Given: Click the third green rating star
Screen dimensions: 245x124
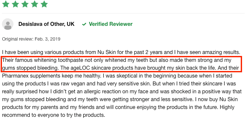Looking at the screenshot, I should [x=25, y=4].
